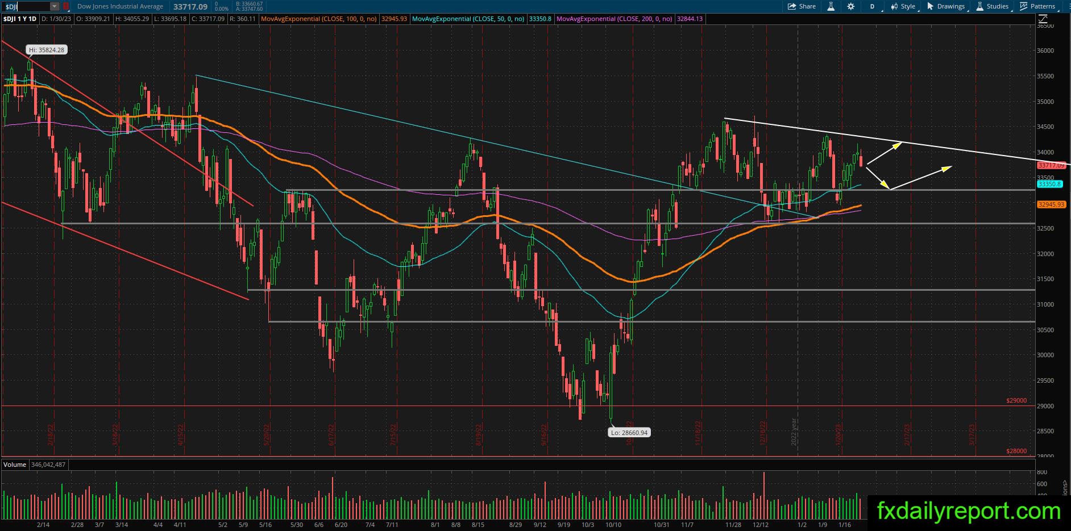Click the 30000 price axis label
The width and height of the screenshot is (1071, 531).
click(1045, 355)
